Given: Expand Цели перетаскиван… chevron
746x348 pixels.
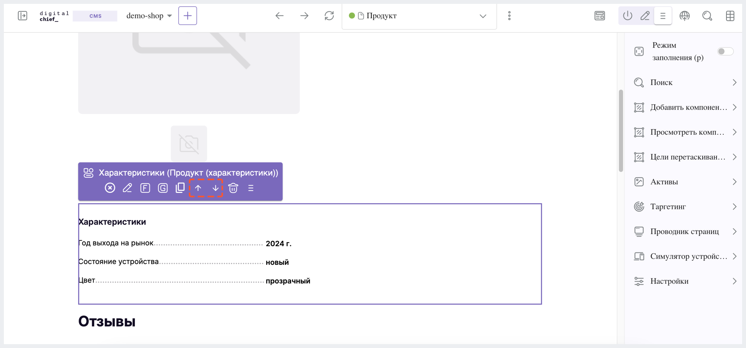Looking at the screenshot, I should pyautogui.click(x=735, y=157).
